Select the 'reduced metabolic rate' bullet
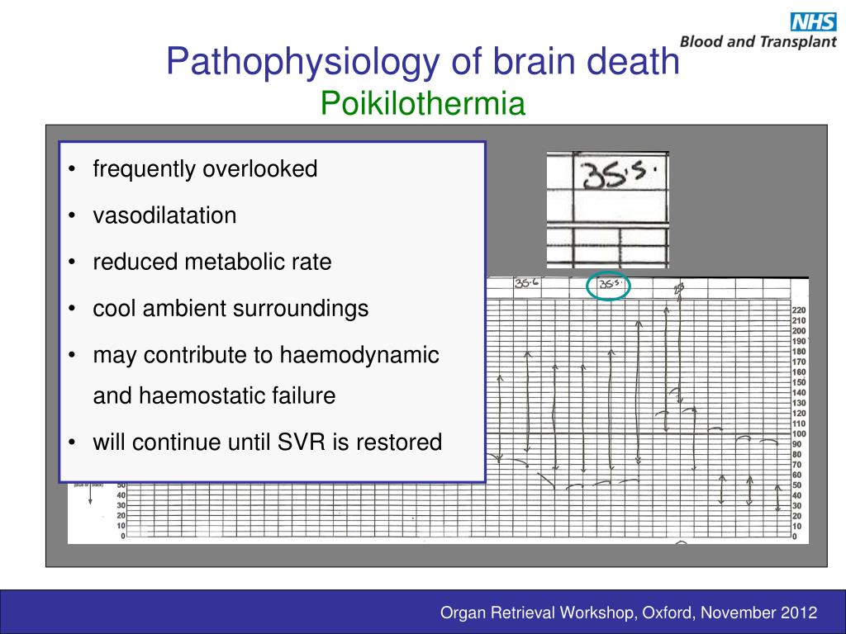846x634 pixels. (212, 262)
